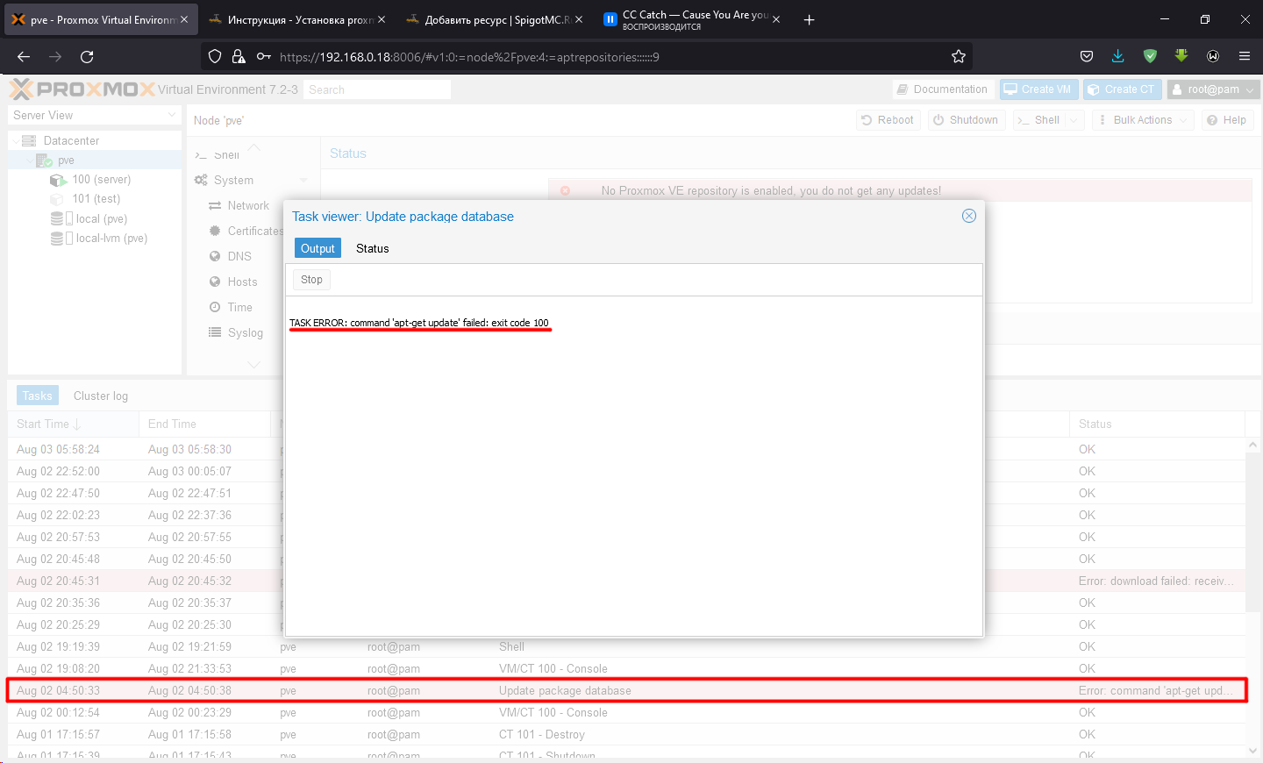Click the Reboot node button
Image resolution: width=1263 pixels, height=763 pixels.
[x=888, y=120]
